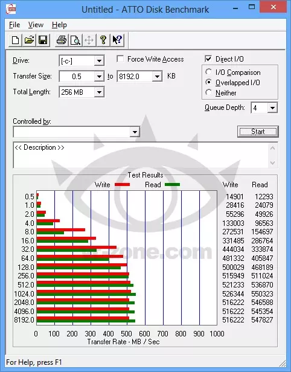Viewport: 291px width, 372px height.
Task: Uncheck the Direct I/O checkbox
Action: (208, 59)
